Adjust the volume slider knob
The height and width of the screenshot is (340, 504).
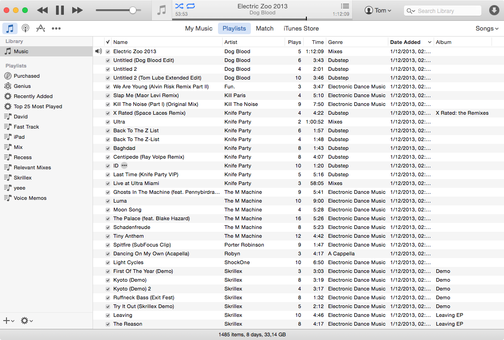coord(133,10)
